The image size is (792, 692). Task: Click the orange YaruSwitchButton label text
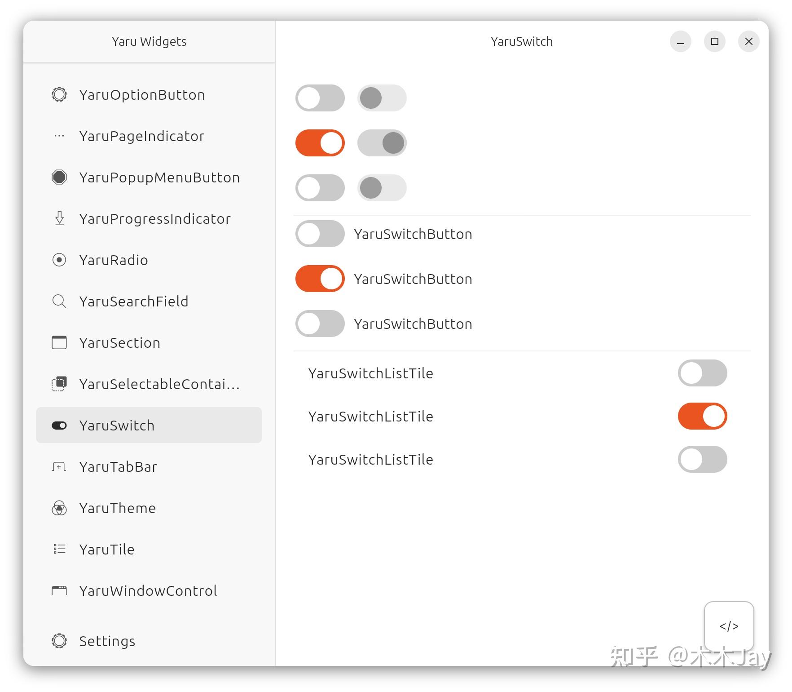(413, 279)
